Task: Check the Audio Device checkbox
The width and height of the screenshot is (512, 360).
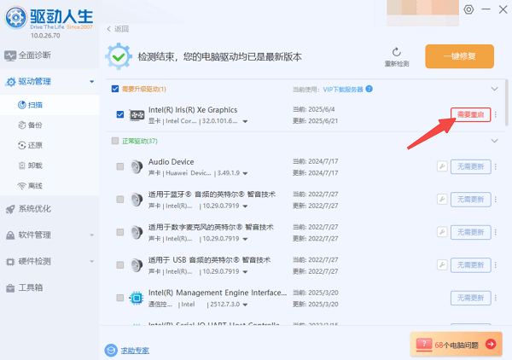Action: point(120,166)
